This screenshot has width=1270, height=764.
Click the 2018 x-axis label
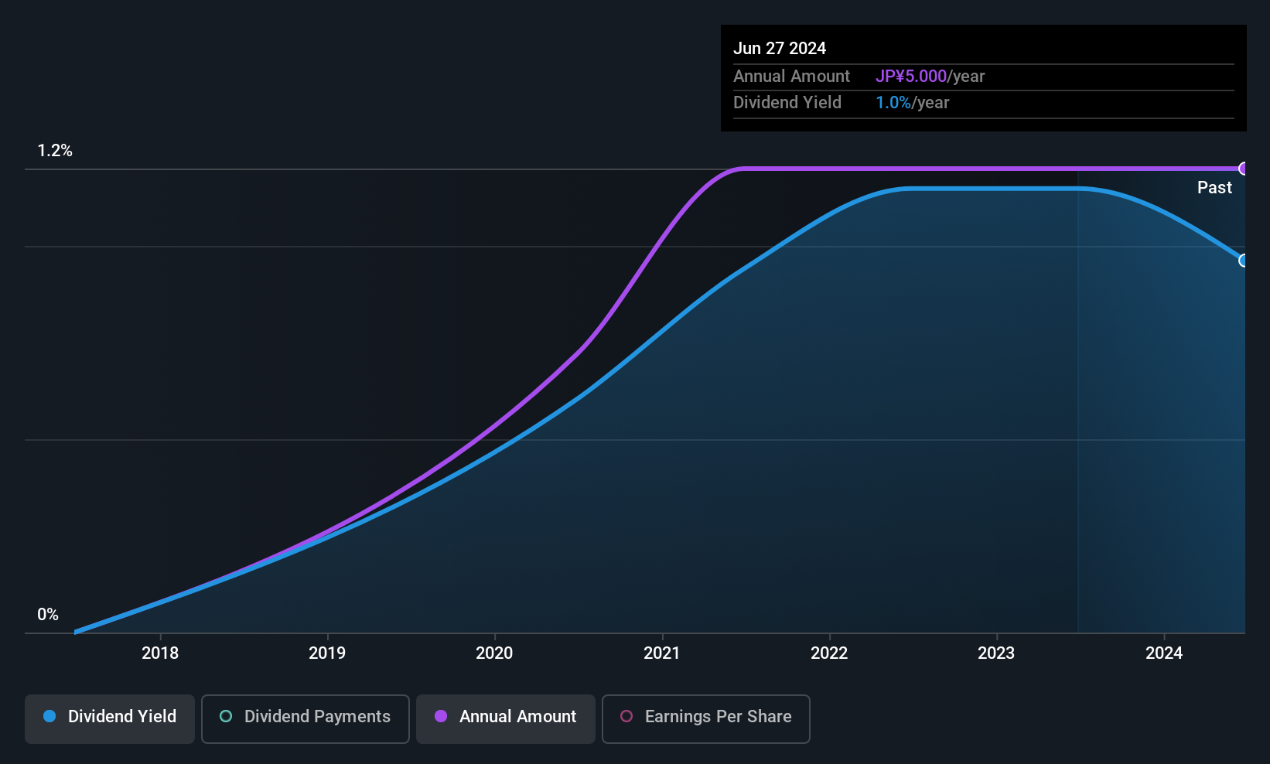160,653
